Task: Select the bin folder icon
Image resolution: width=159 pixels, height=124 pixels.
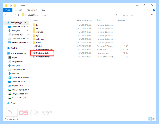Action: [x=34, y=25]
